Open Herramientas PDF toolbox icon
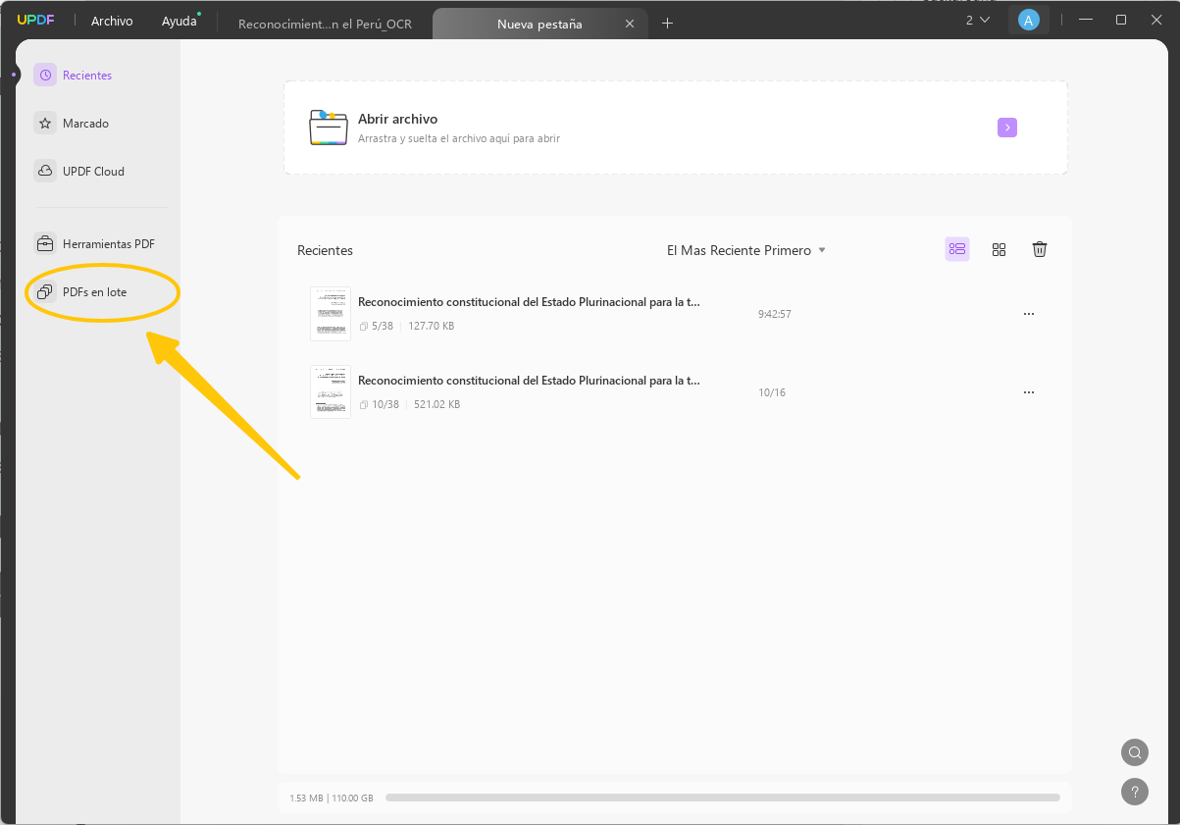The width and height of the screenshot is (1180, 825). (x=45, y=243)
